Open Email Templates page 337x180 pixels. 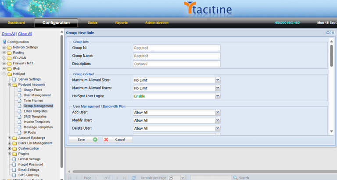click(36, 111)
